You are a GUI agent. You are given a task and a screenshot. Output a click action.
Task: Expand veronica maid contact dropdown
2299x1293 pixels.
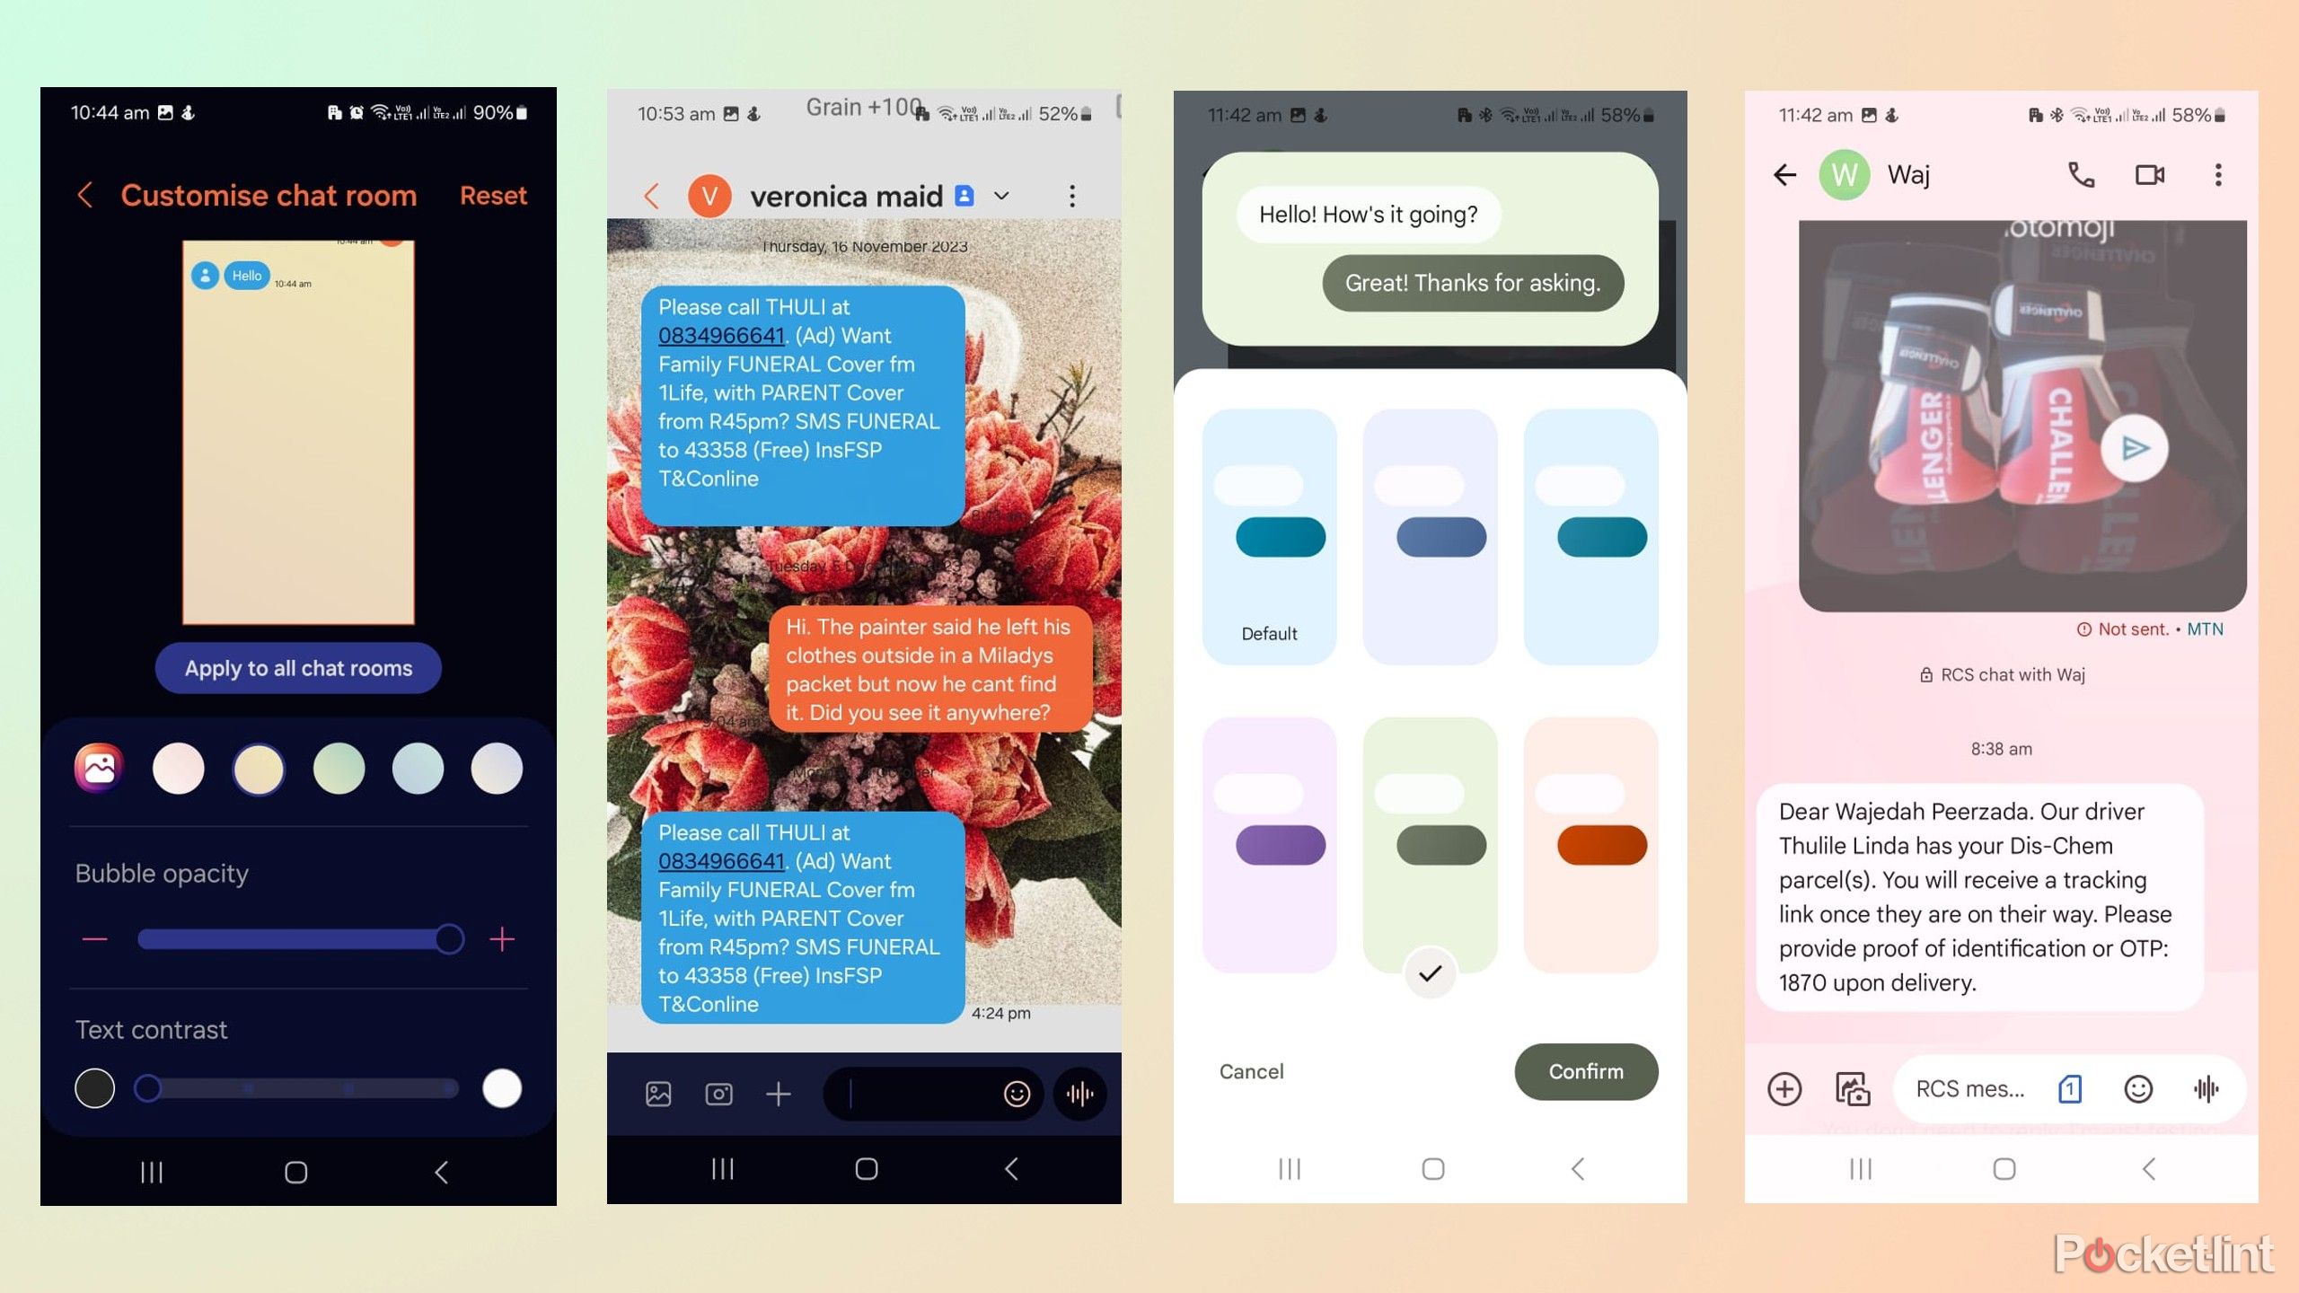1006,194
